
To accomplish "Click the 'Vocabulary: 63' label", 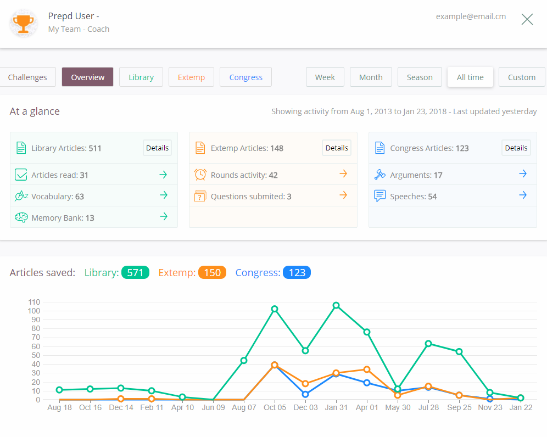I will (x=58, y=197).
